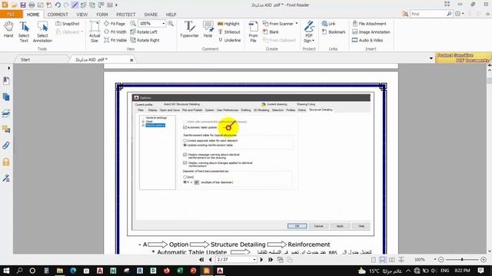Image resolution: width=492 pixels, height=276 pixels.
Task: Click Fit Visible option
Action: click(x=115, y=40)
